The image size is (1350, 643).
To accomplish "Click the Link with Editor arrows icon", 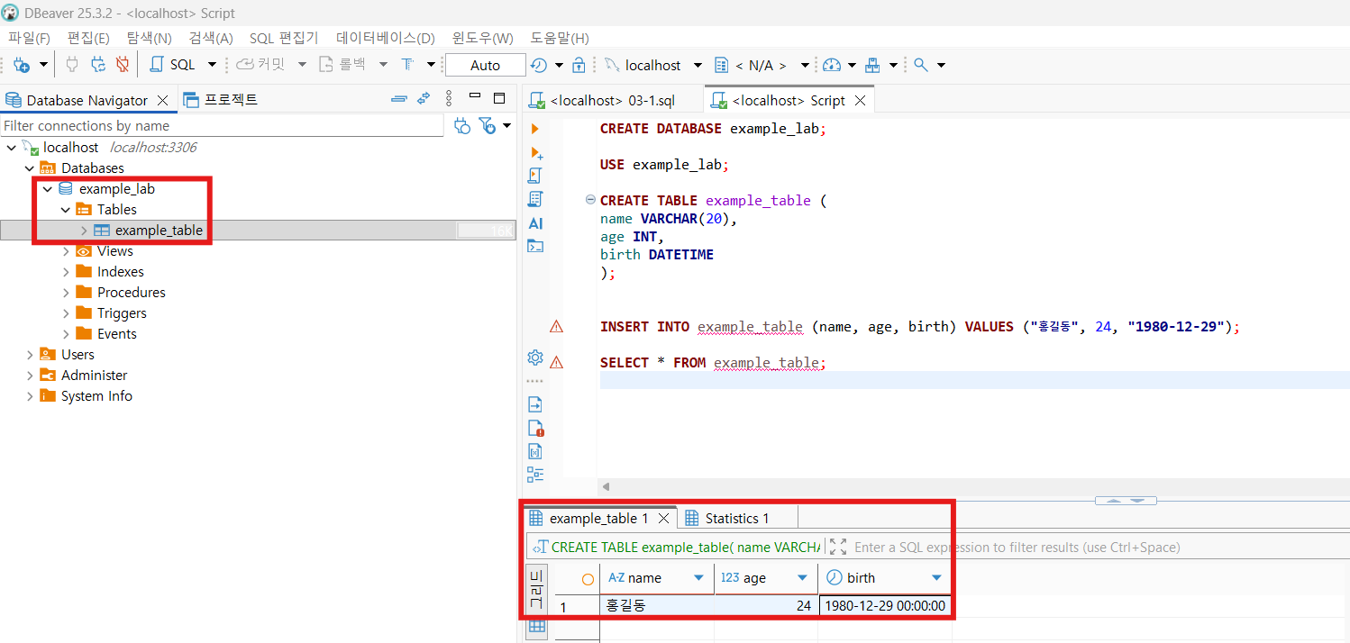I will 423,99.
